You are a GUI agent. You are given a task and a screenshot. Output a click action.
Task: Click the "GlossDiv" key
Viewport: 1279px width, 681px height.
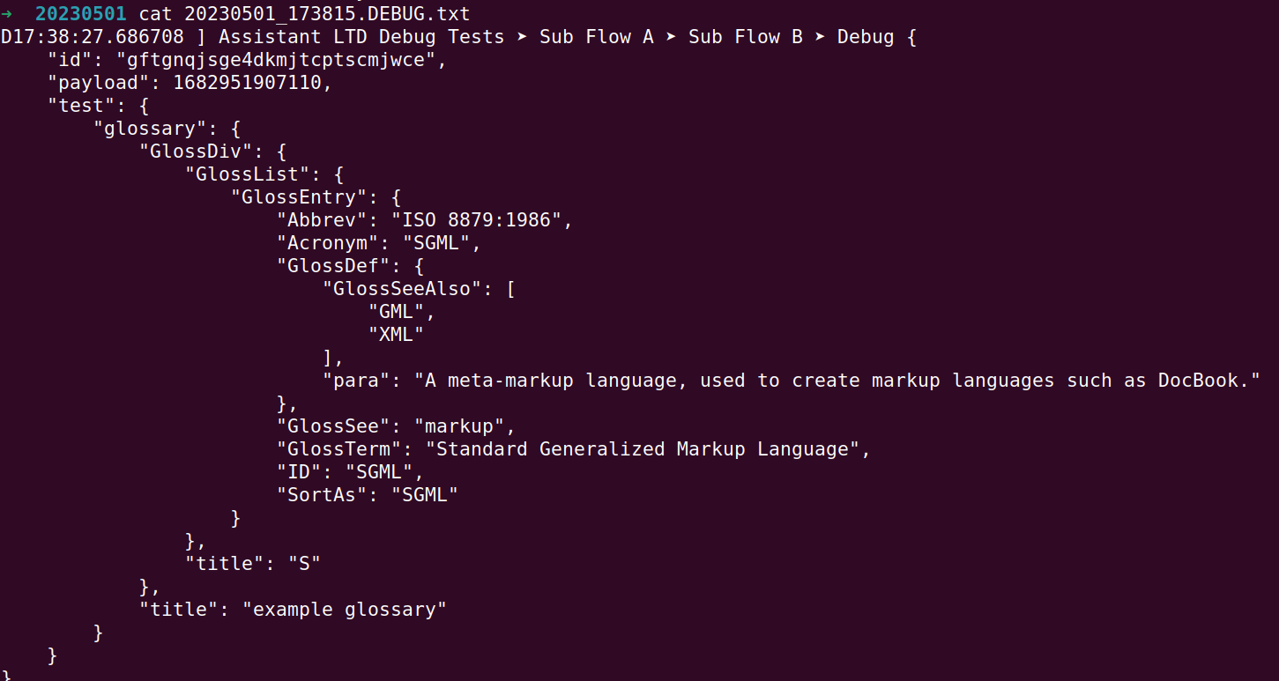197,152
